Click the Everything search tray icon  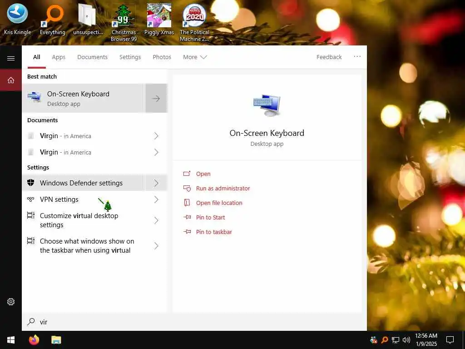click(384, 340)
